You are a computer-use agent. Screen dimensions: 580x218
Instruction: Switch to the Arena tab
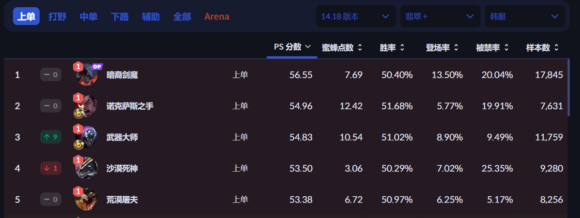[217, 16]
